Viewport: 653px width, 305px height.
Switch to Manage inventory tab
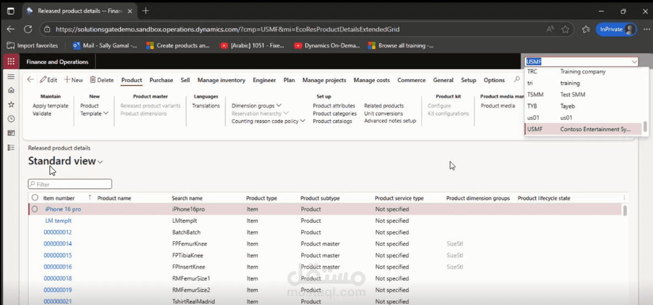tap(221, 80)
